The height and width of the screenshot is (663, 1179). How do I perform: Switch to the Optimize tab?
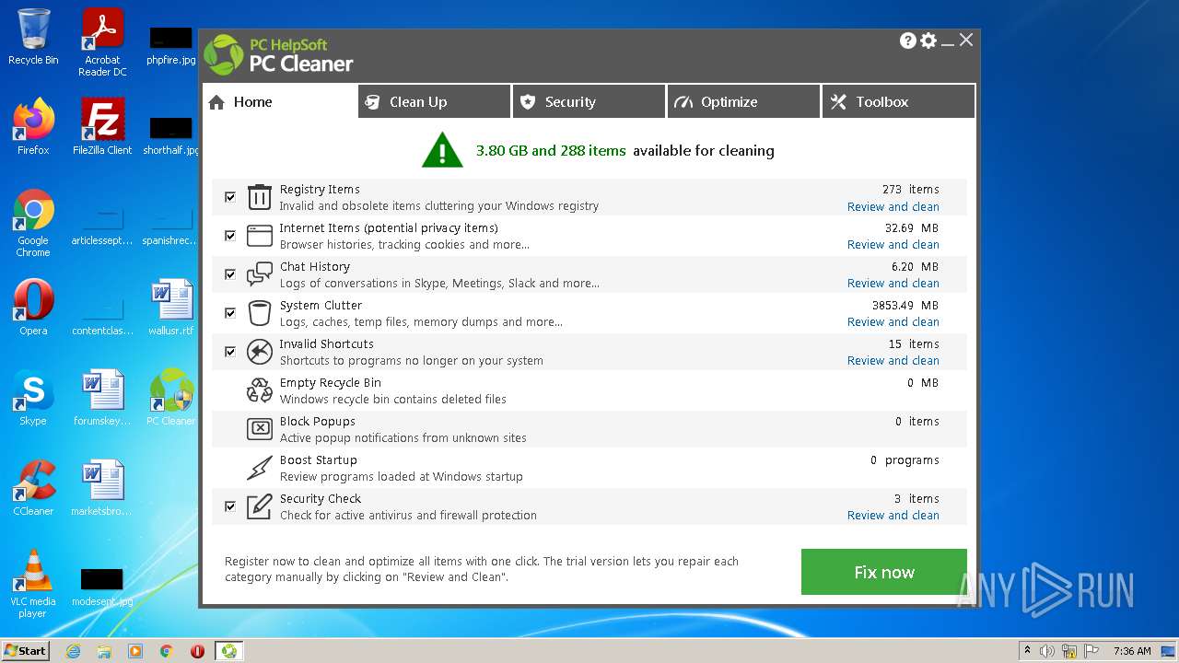744,102
